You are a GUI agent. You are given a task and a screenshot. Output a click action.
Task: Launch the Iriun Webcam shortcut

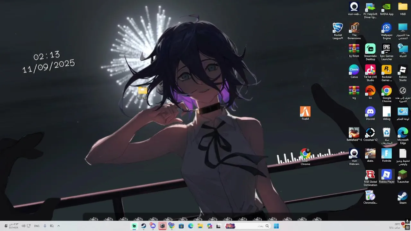pyautogui.click(x=354, y=157)
